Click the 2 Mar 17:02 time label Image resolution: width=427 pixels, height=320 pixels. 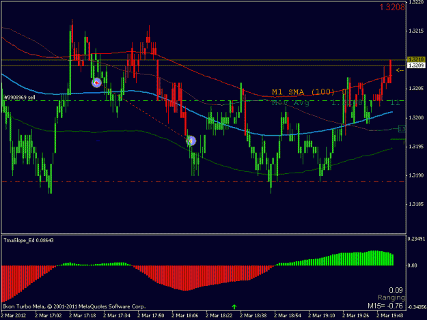click(x=49, y=316)
